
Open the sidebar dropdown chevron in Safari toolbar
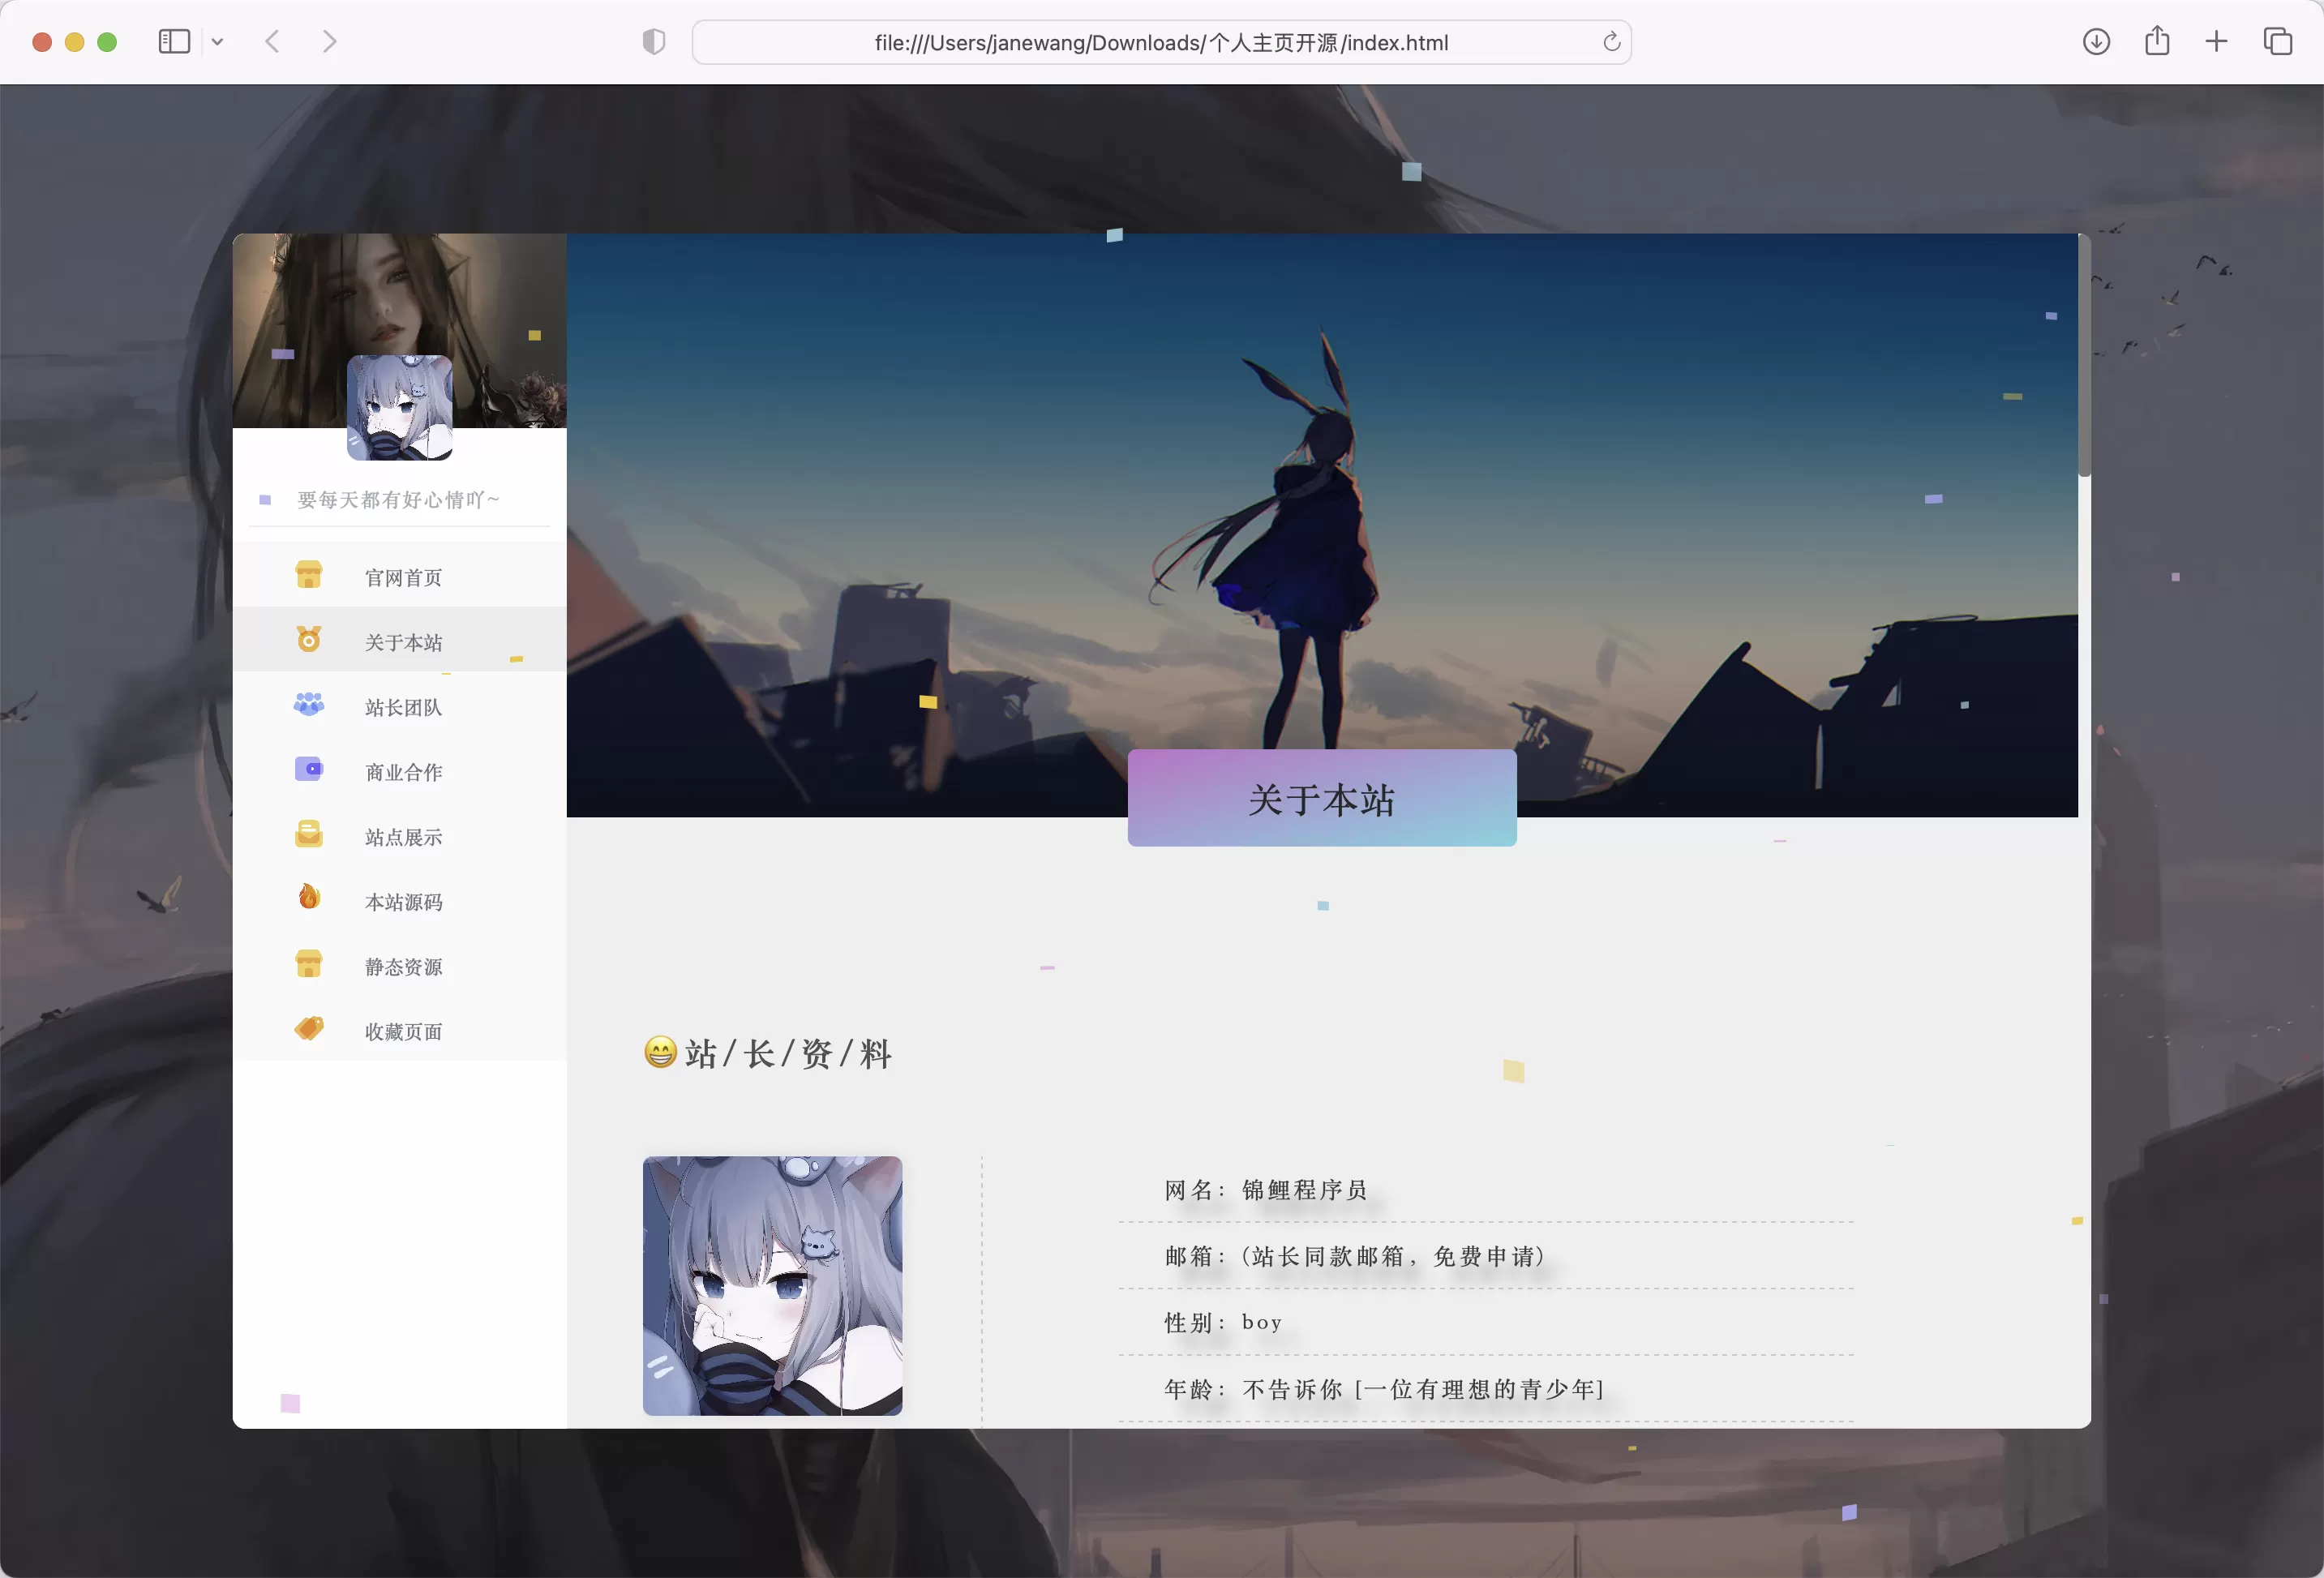click(x=217, y=42)
